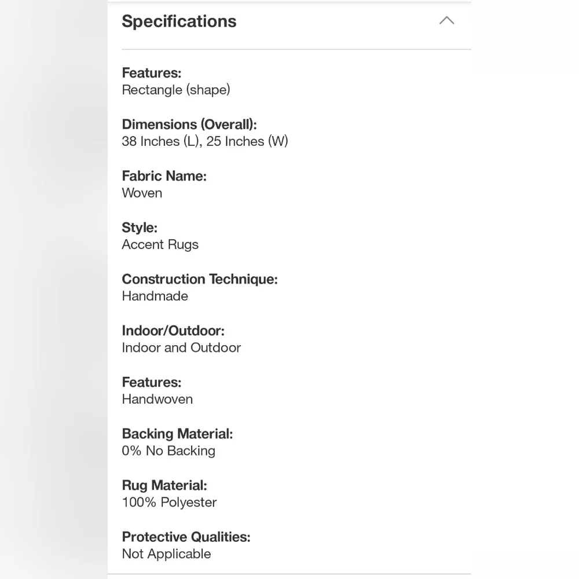Click the Fabric Name label
This screenshot has width=579, height=579.
click(164, 176)
